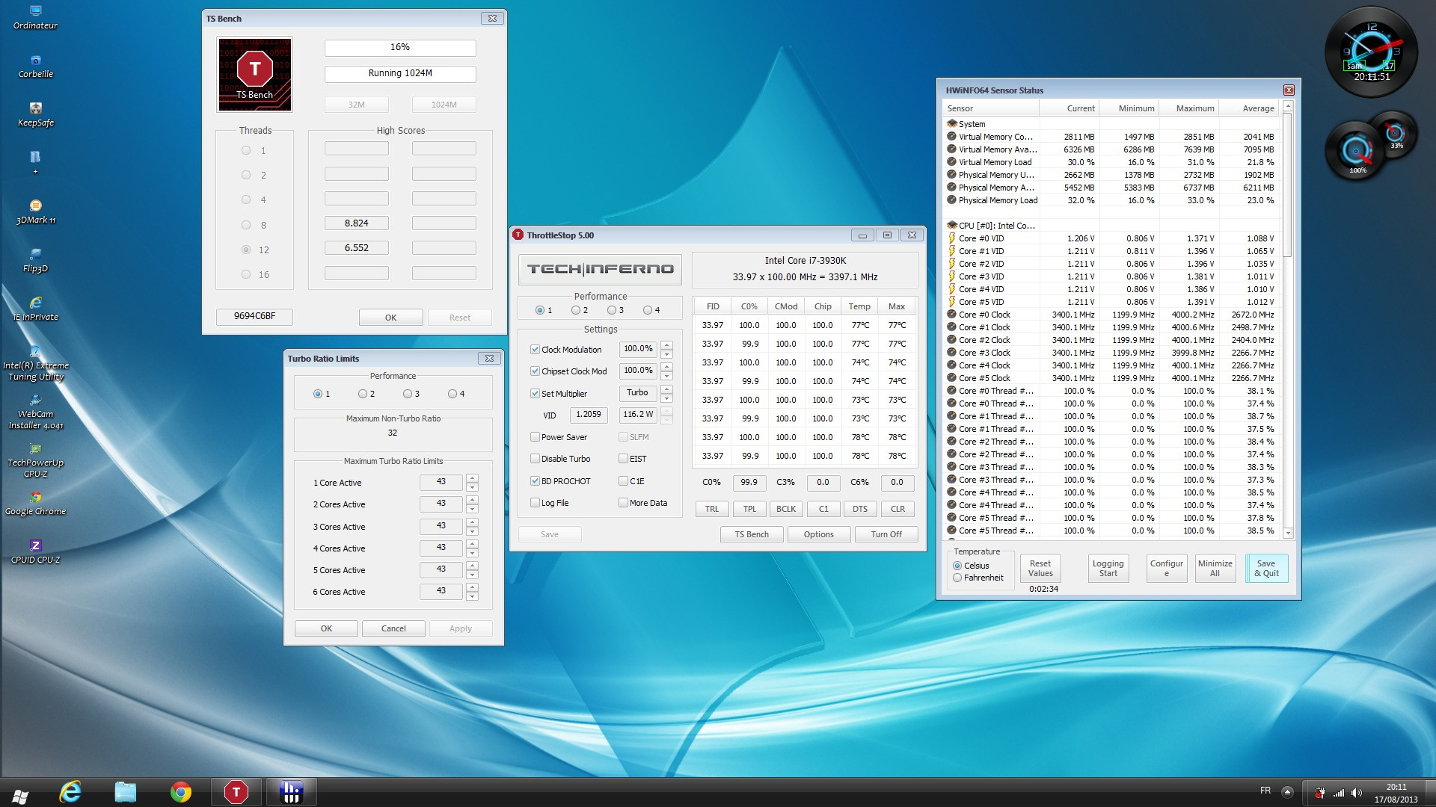Click Logging Start in HWiNFO64
Viewport: 1436px width, 807px height.
[x=1108, y=569]
